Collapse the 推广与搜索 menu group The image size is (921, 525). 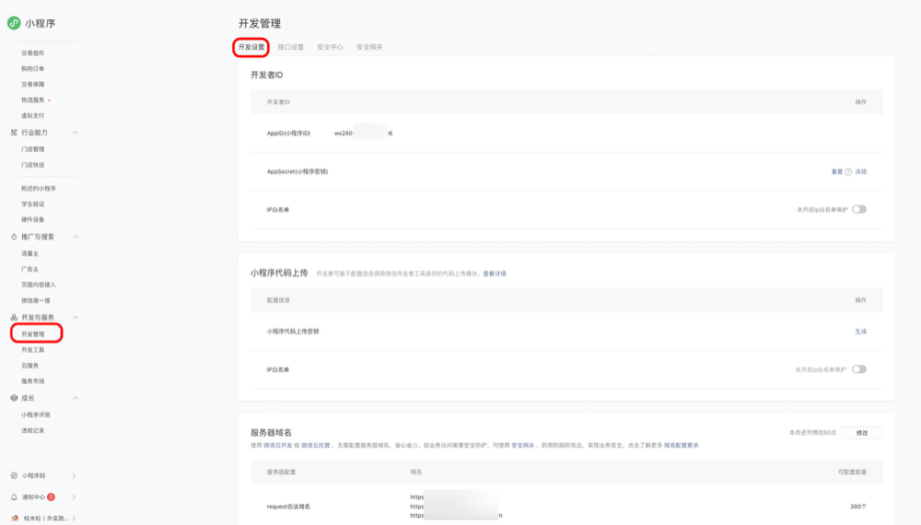pyautogui.click(x=76, y=237)
